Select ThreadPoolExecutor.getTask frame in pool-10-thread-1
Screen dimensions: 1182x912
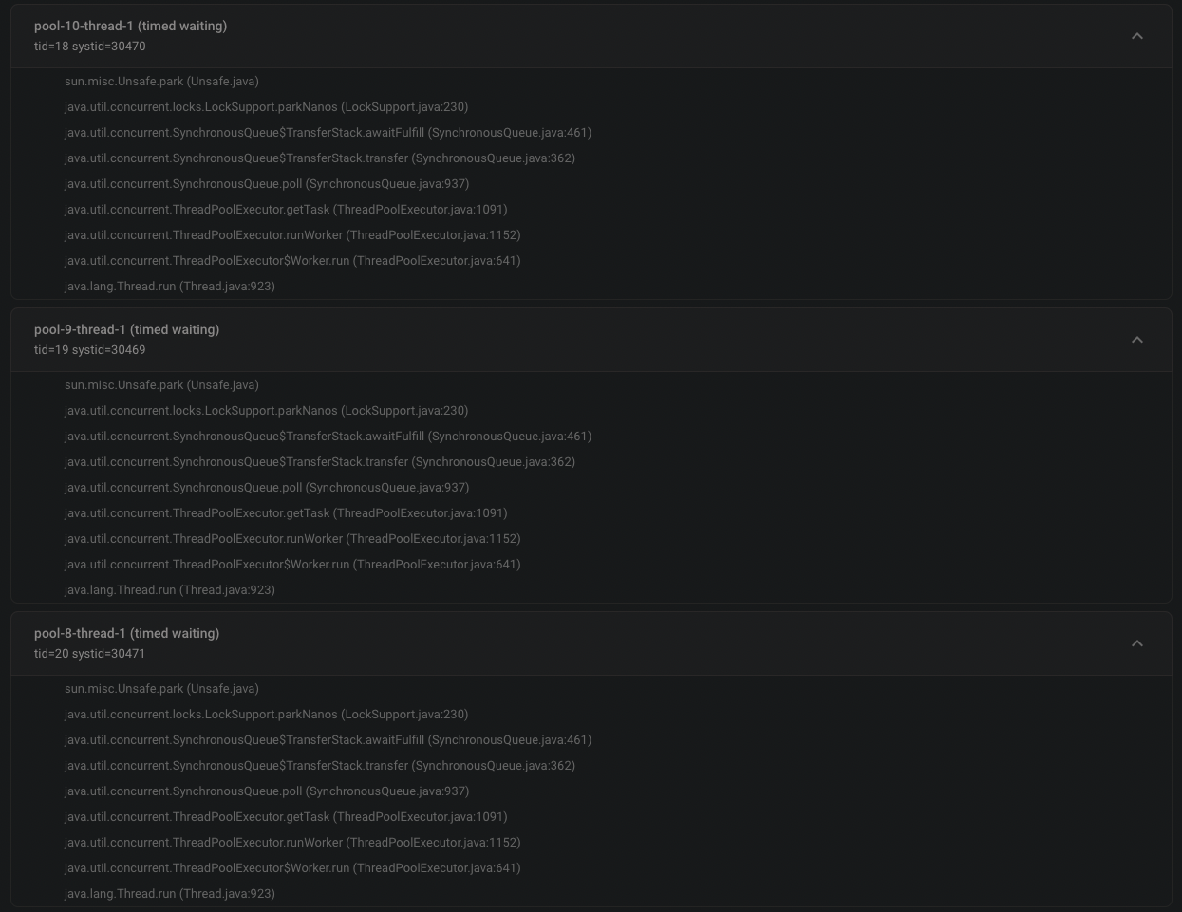pyautogui.click(x=286, y=209)
